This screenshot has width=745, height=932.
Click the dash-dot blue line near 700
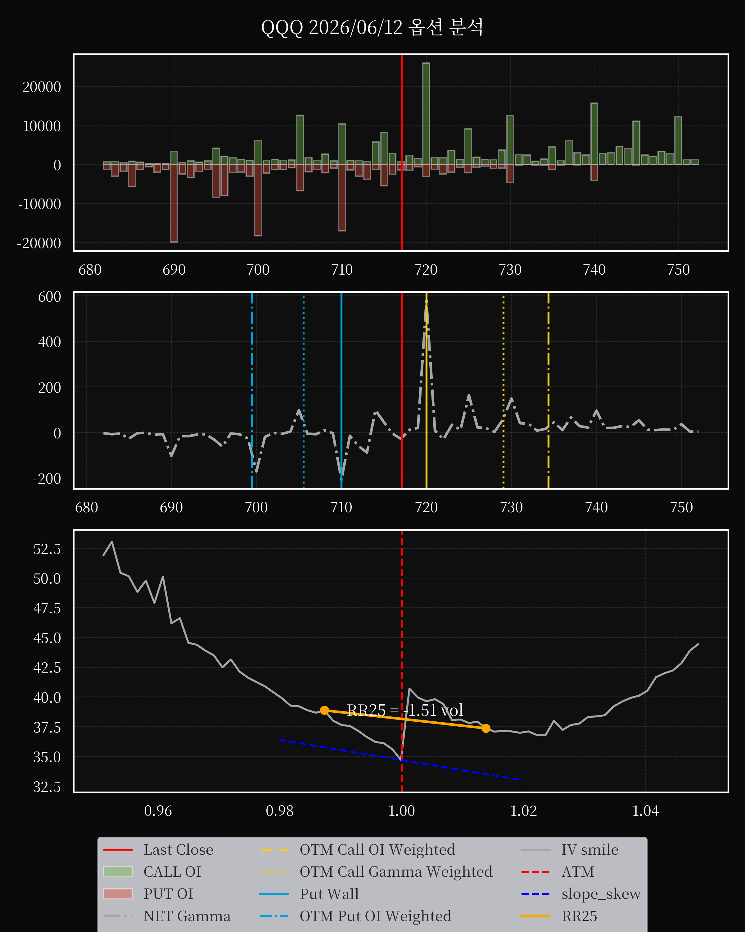click(252, 390)
